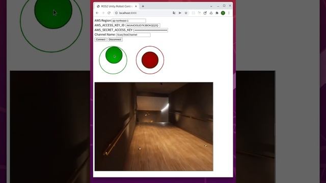Click the AWS_SECRET_ACCESS_KEY password field
The image size is (326, 183).
point(151,30)
